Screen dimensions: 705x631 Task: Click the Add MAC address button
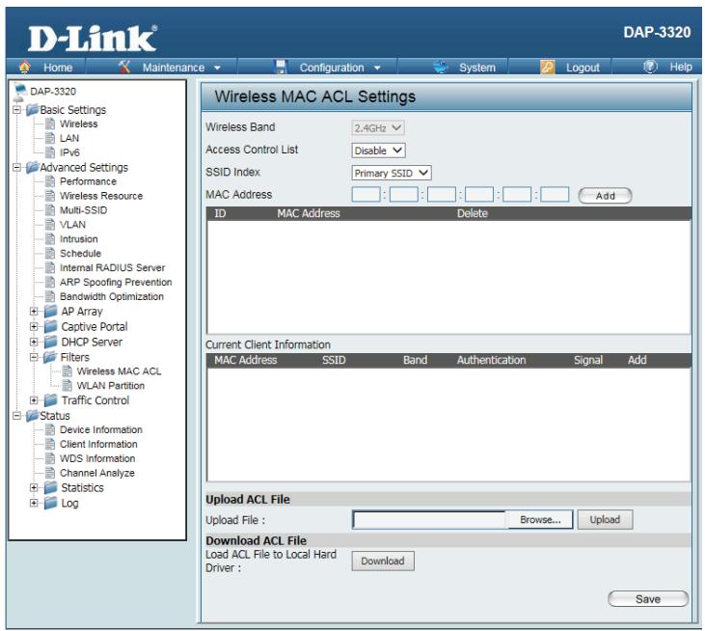tap(605, 196)
